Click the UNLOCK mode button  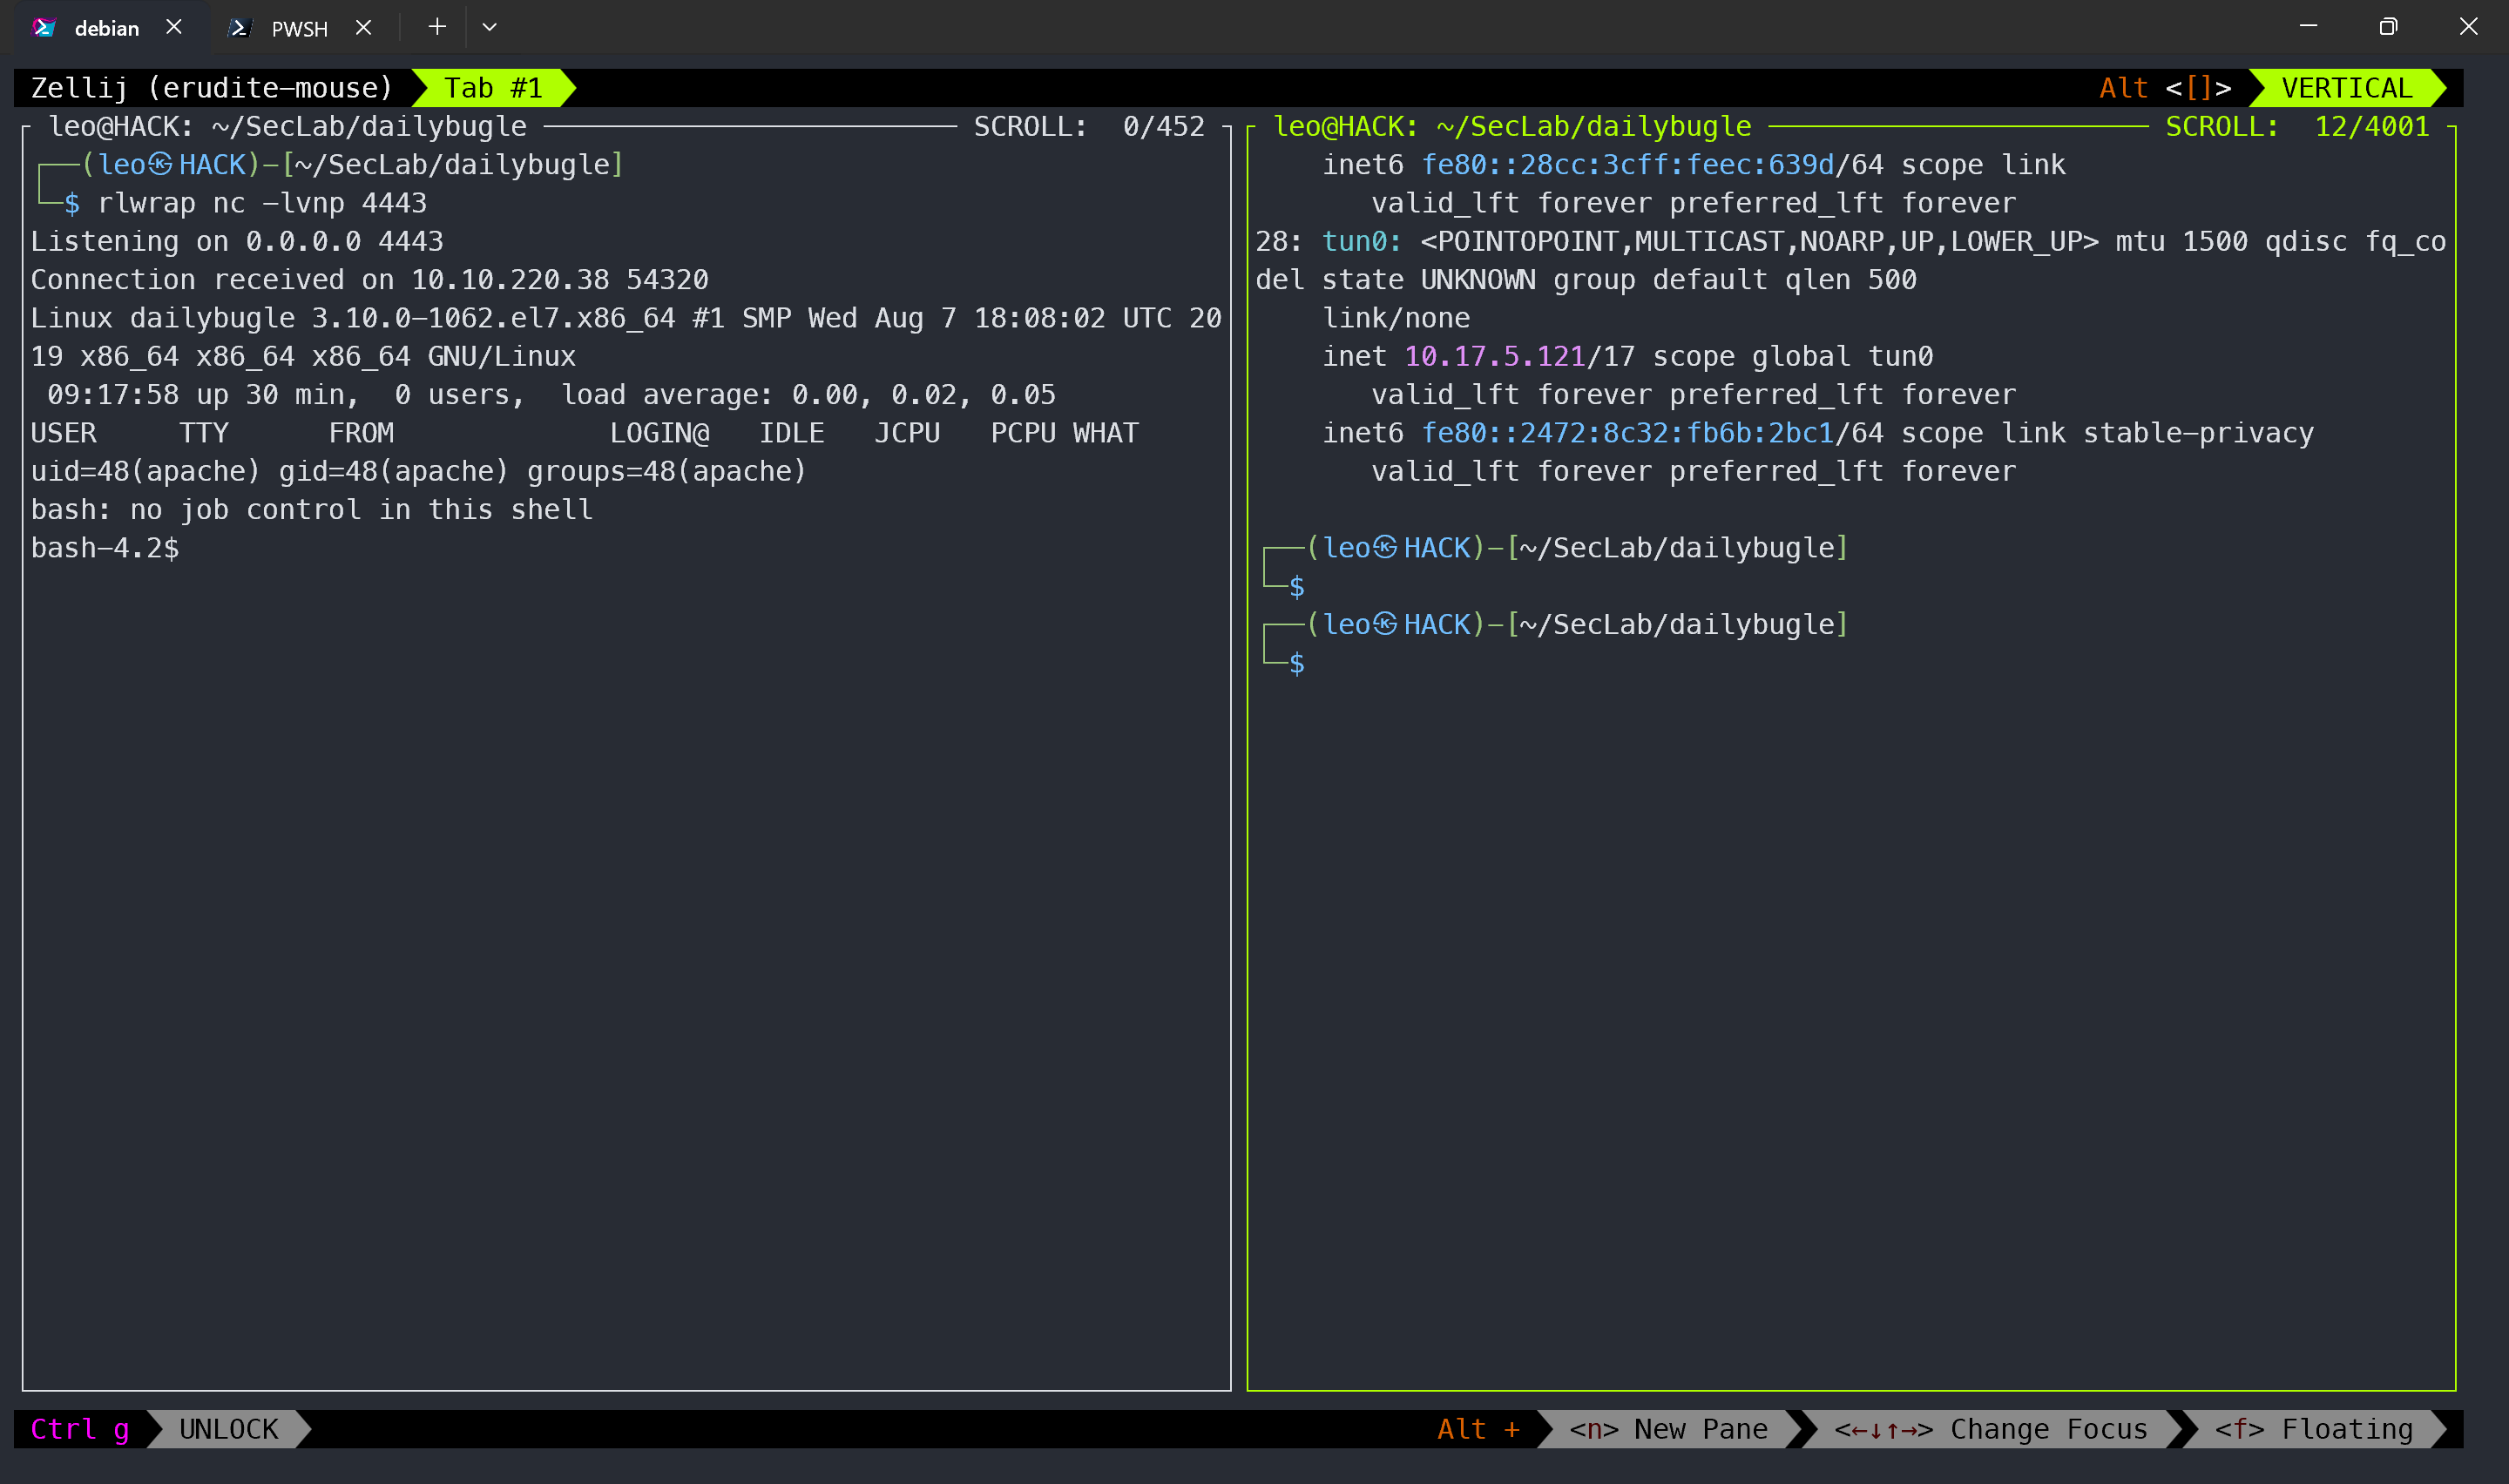[229, 1429]
